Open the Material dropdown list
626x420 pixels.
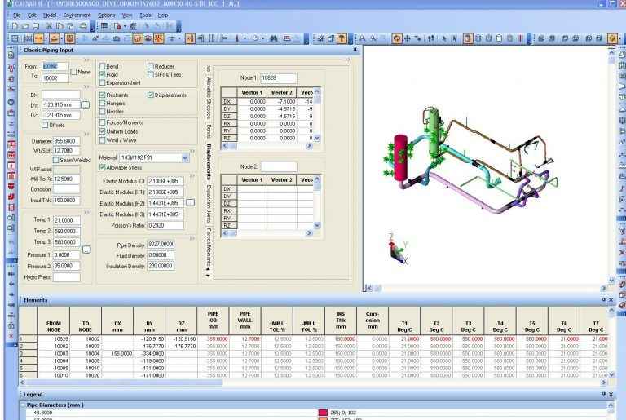click(185, 156)
